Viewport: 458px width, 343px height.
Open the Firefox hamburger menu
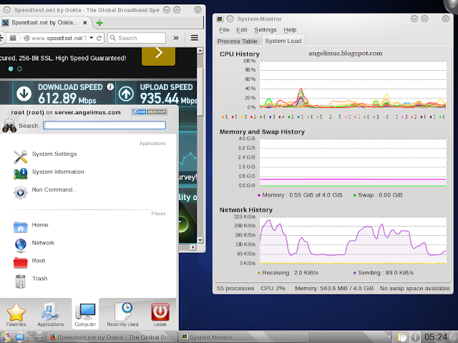pyautogui.click(x=194, y=38)
